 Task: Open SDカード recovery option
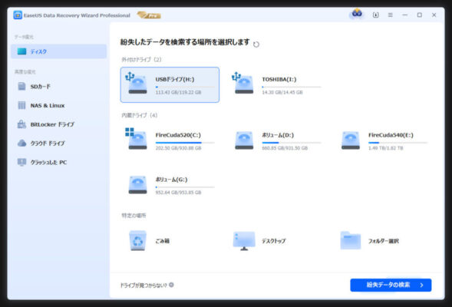[x=59, y=87]
